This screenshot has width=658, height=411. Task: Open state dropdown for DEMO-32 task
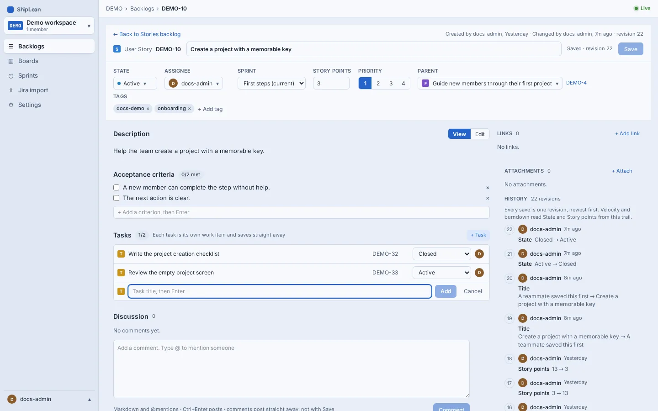(442, 254)
